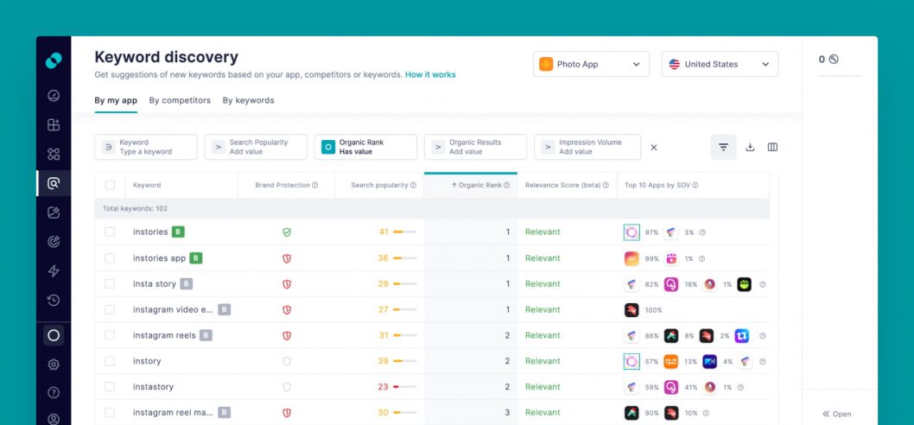Check the select-all keywords checkbox in header
This screenshot has width=914, height=425.
[110, 185]
